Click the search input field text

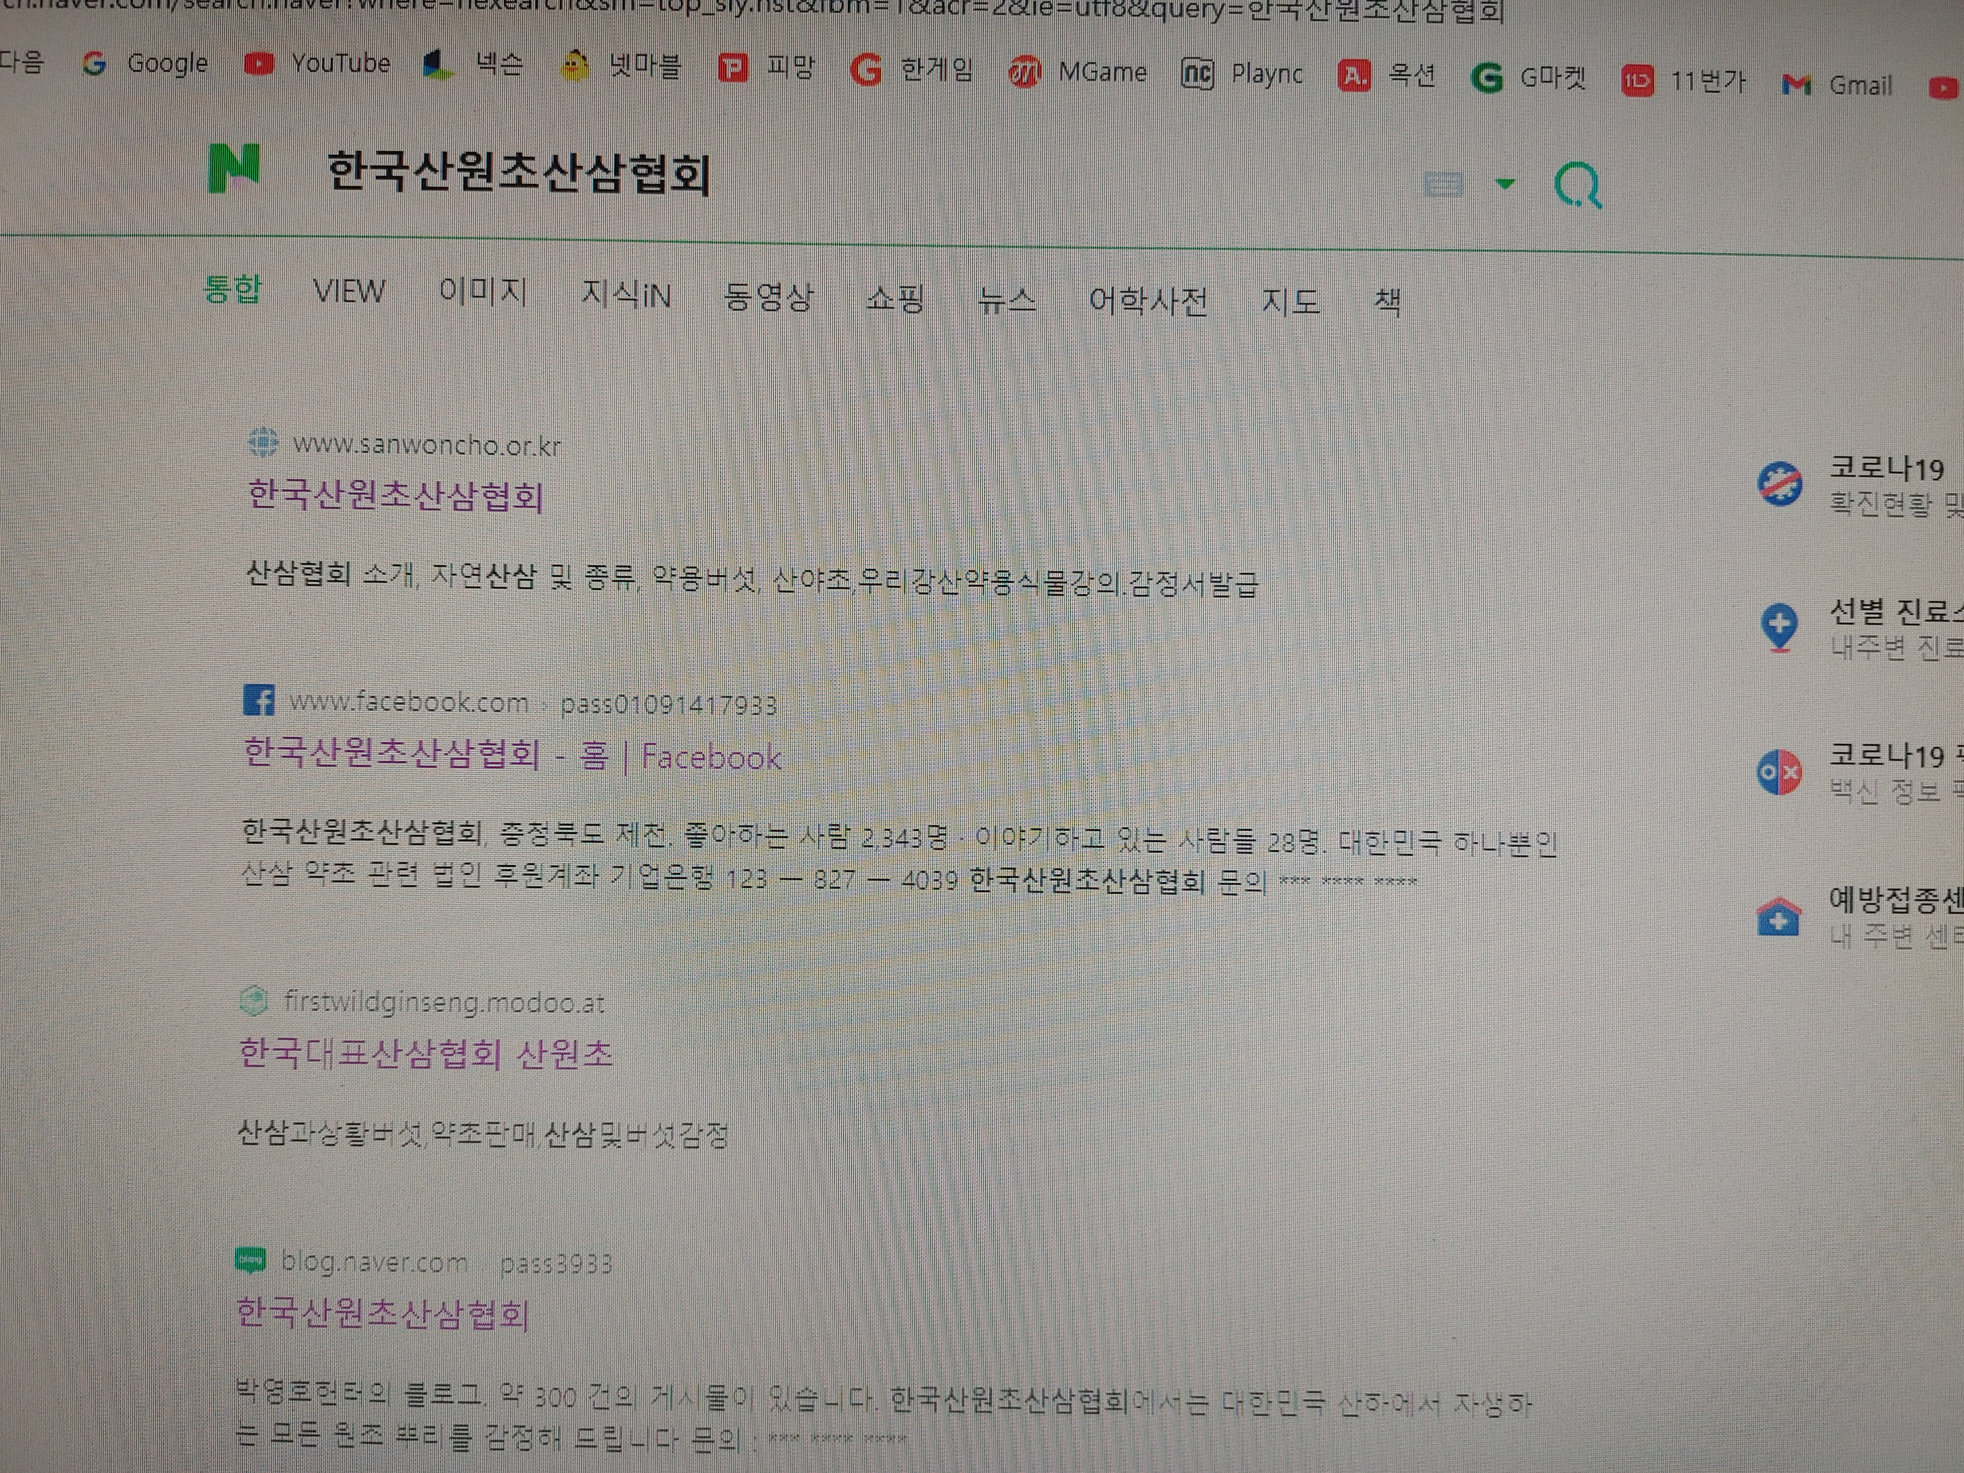tap(518, 171)
